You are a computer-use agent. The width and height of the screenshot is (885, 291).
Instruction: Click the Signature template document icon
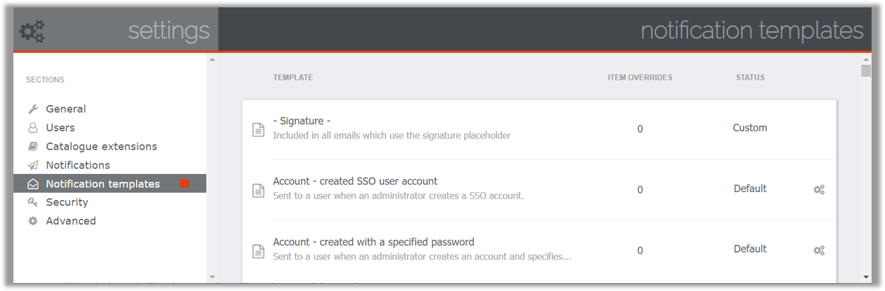tap(258, 130)
